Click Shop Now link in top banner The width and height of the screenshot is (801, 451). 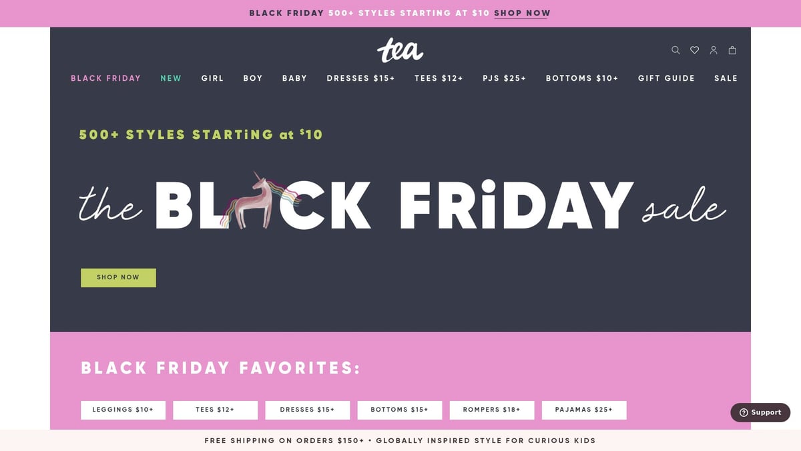click(522, 13)
